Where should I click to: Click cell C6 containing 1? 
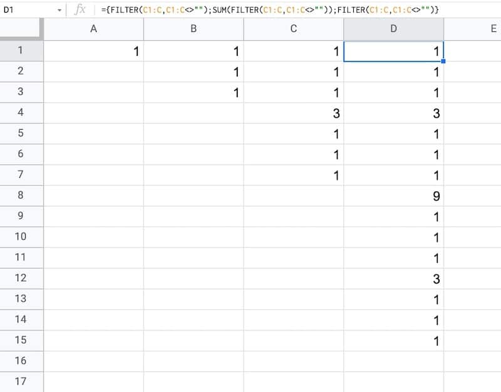coord(294,154)
